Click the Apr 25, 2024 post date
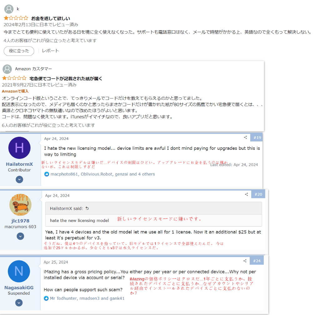 tap(56, 262)
